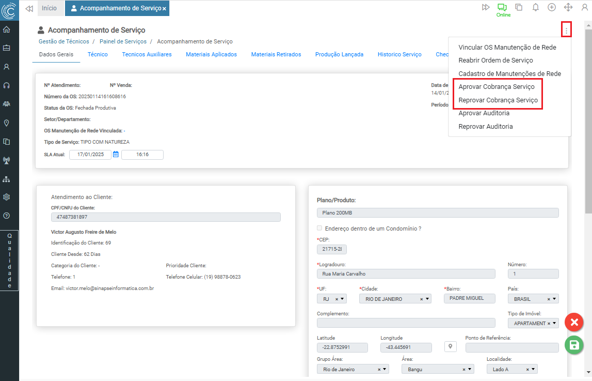This screenshot has width=592, height=381.
Task: Open the settings gear in left sidebar
Action: coord(7,197)
